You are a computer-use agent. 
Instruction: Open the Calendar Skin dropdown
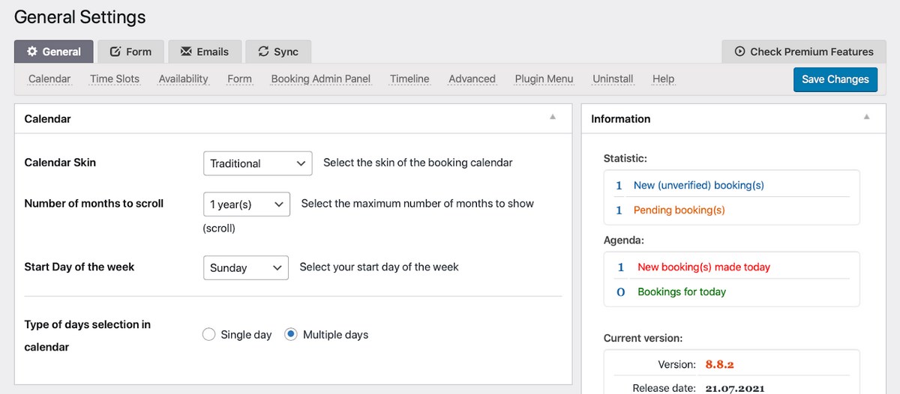point(257,163)
